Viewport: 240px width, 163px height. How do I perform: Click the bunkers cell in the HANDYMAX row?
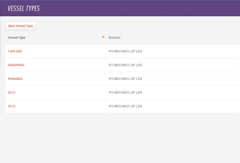[x=125, y=65]
